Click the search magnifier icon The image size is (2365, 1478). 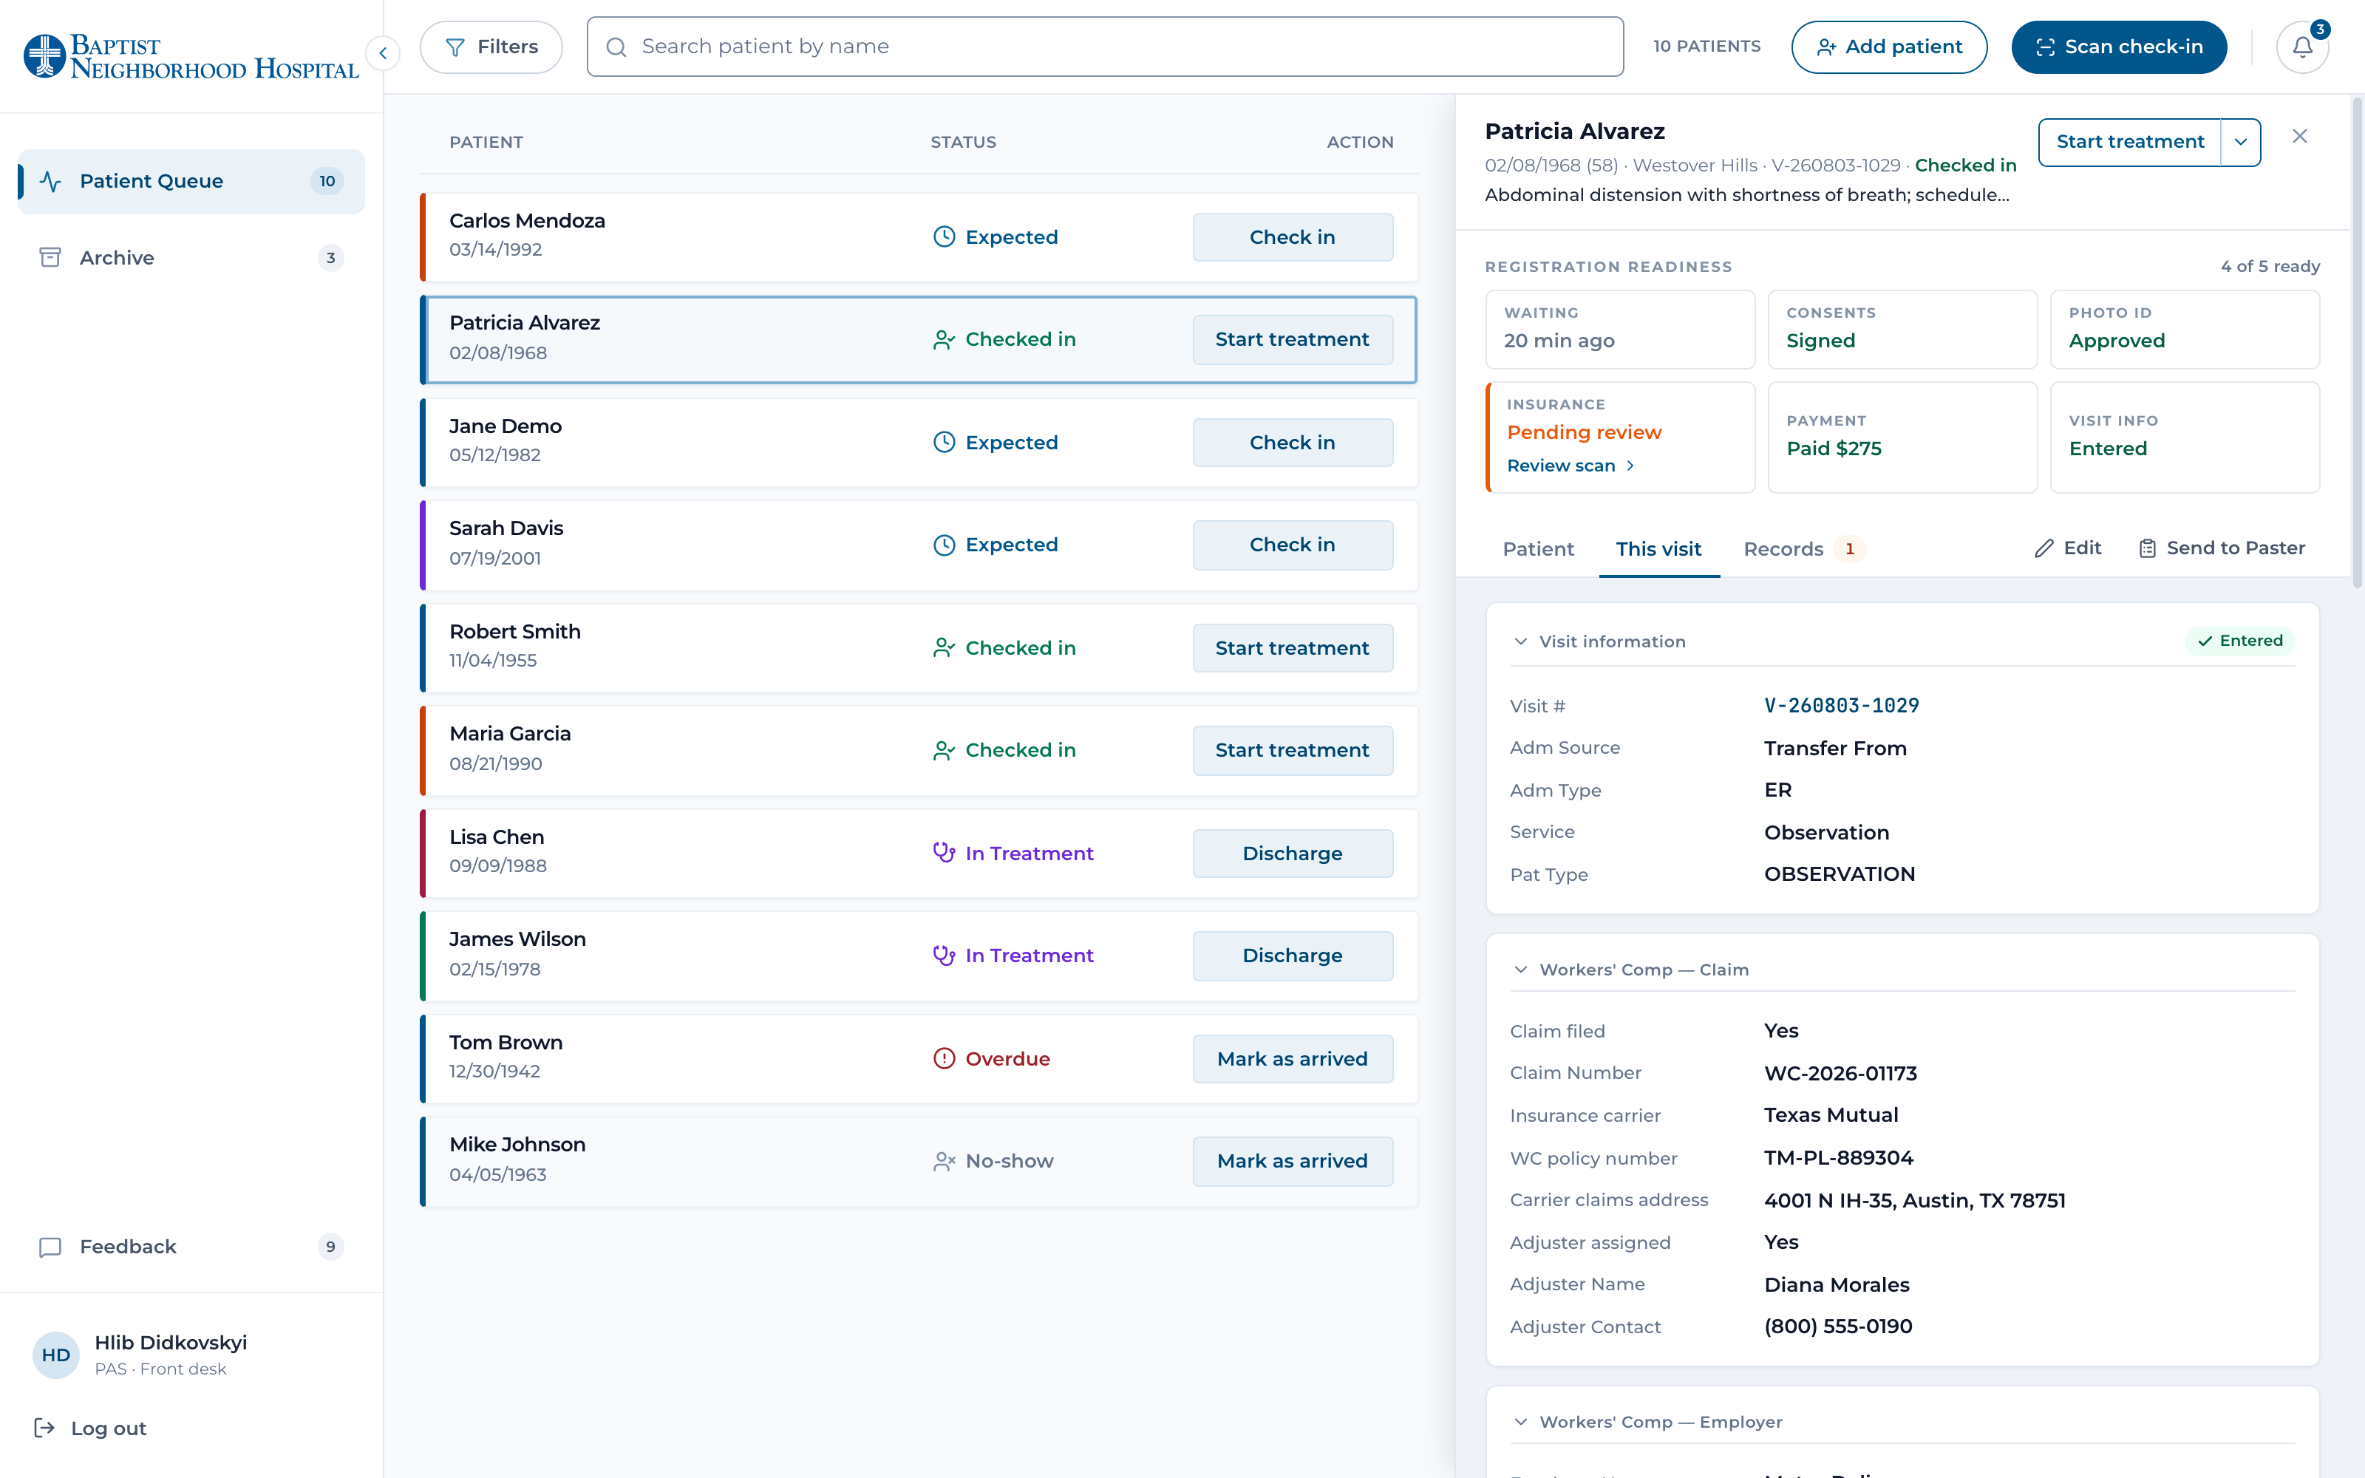(616, 47)
